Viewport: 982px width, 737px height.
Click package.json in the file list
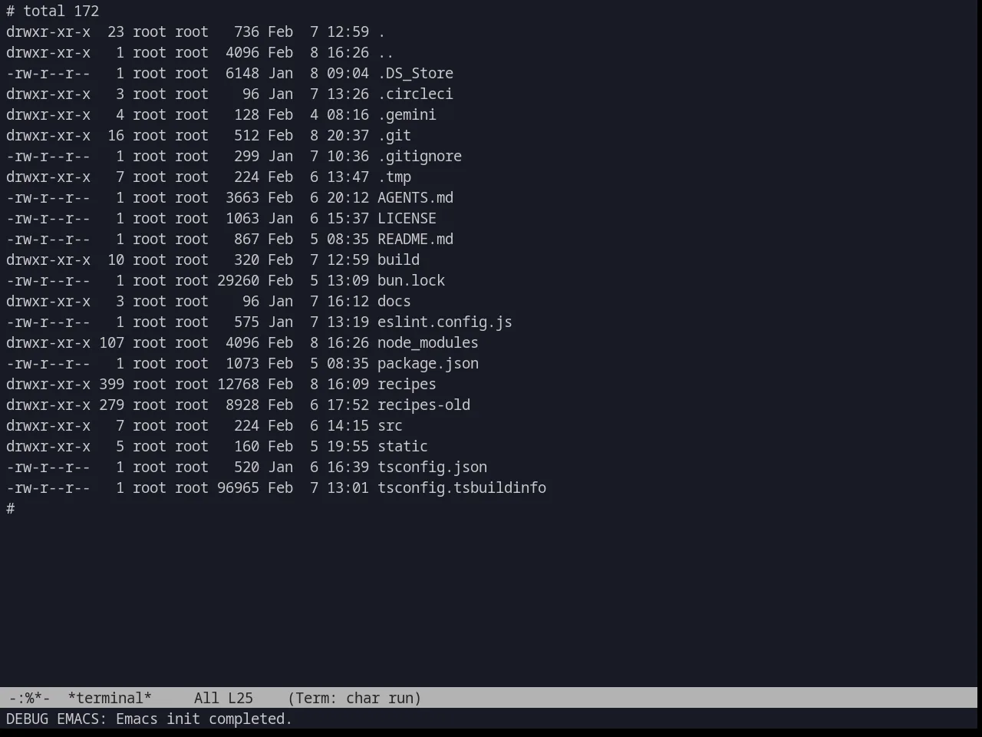(428, 363)
